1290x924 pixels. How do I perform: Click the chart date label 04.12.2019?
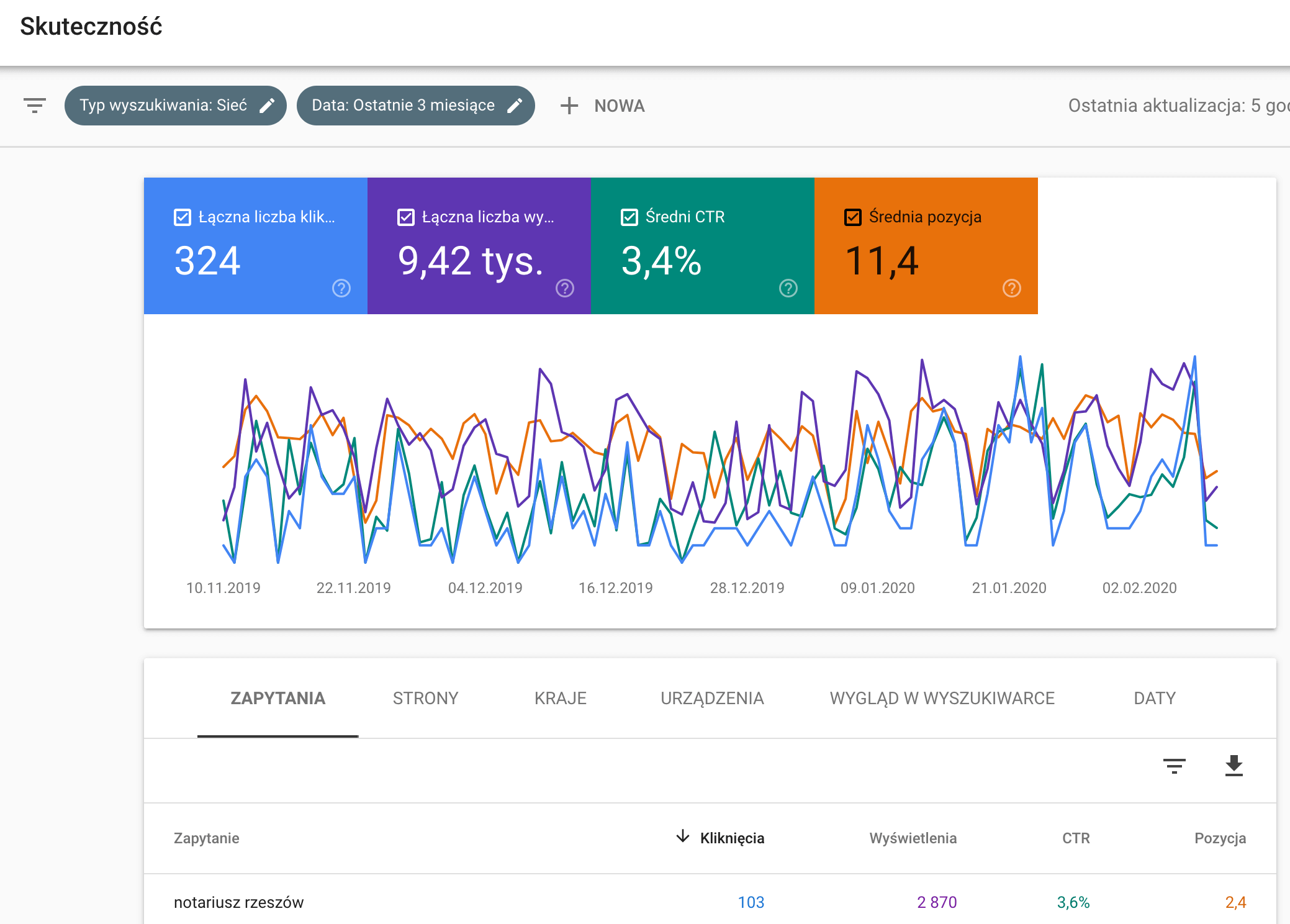pyautogui.click(x=485, y=588)
